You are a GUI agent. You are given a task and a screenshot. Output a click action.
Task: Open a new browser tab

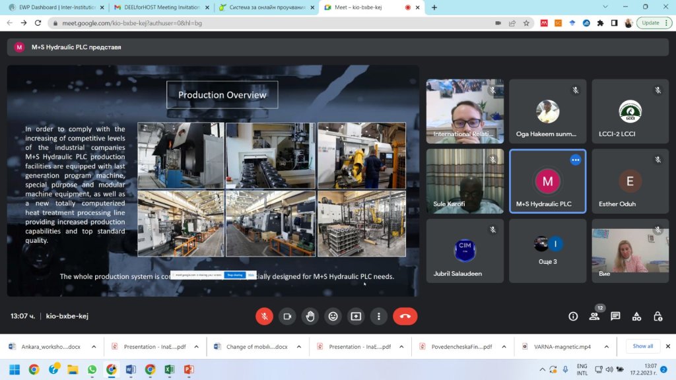(434, 7)
